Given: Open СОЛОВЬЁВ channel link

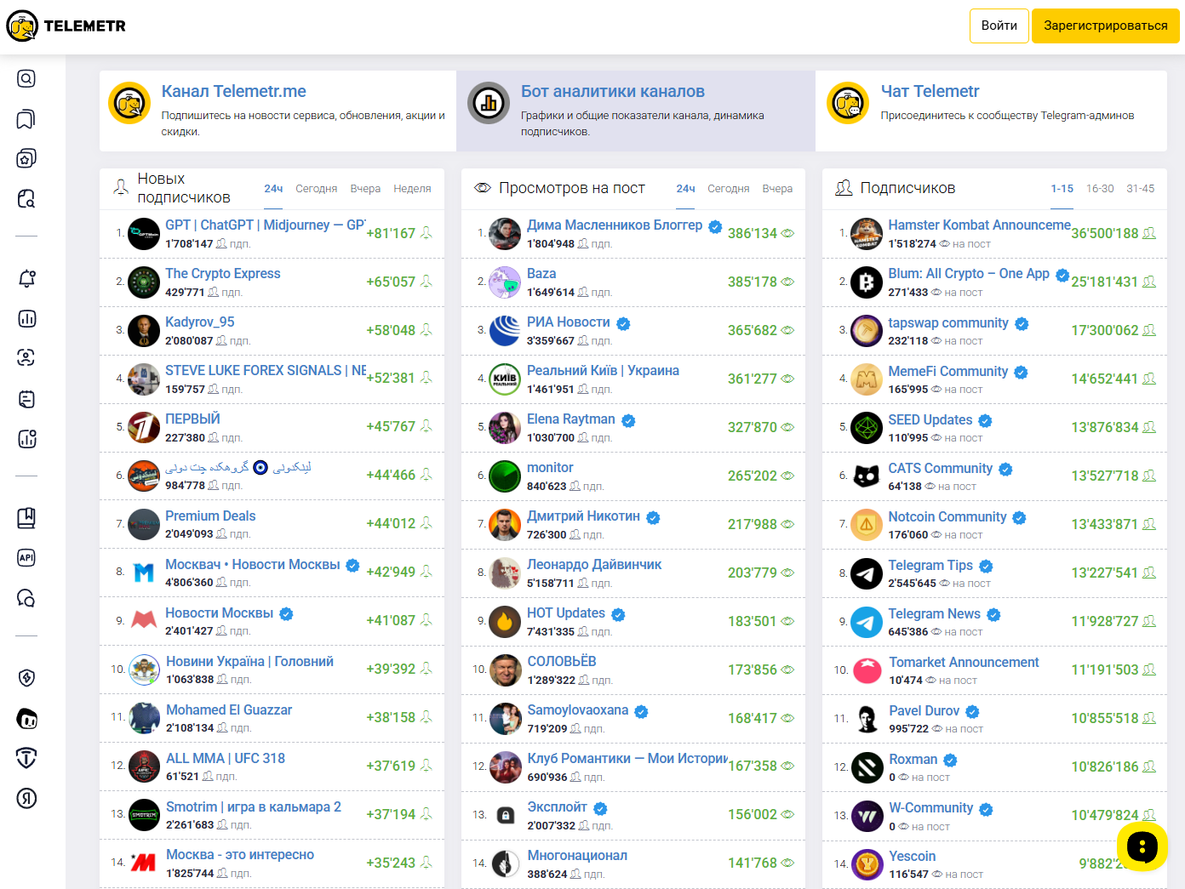Looking at the screenshot, I should (x=562, y=661).
